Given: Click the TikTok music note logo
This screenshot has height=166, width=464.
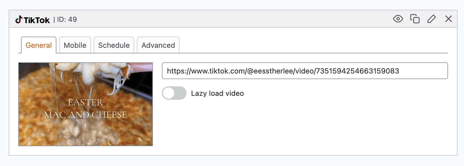Looking at the screenshot, I should [19, 20].
